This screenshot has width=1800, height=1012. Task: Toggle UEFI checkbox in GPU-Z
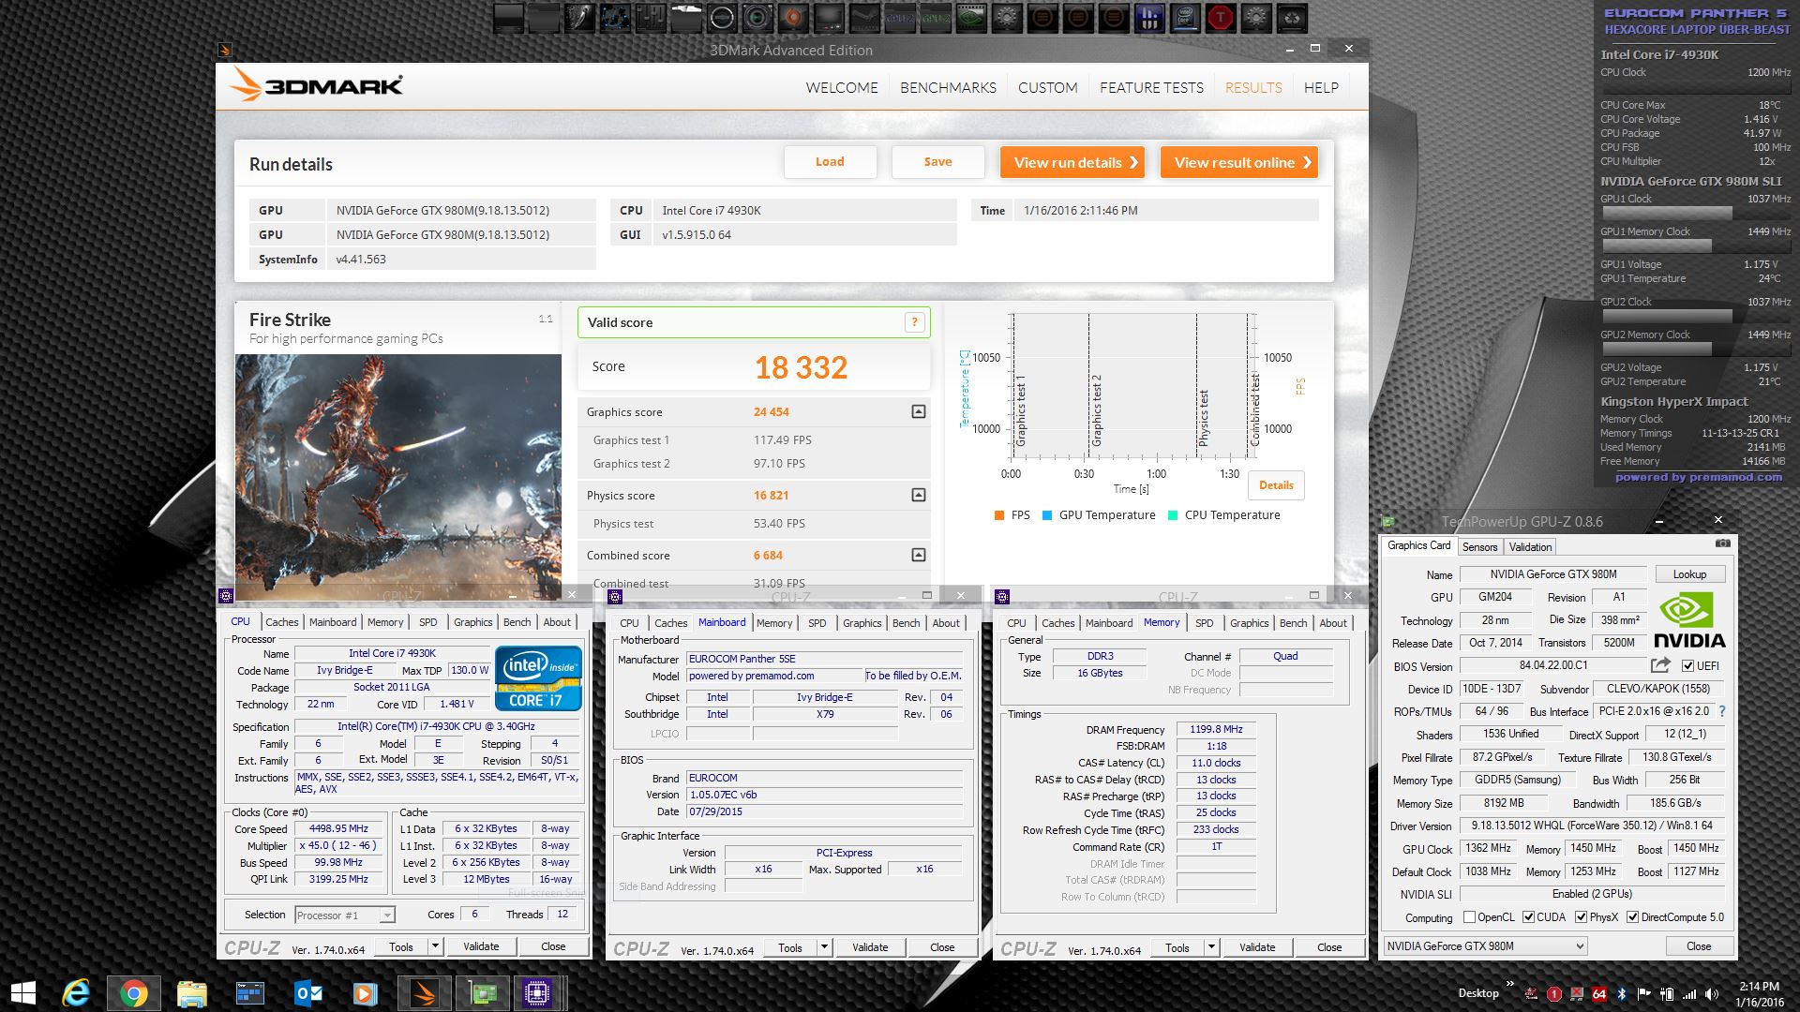1687,666
